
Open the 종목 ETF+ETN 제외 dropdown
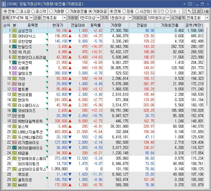click(31, 18)
